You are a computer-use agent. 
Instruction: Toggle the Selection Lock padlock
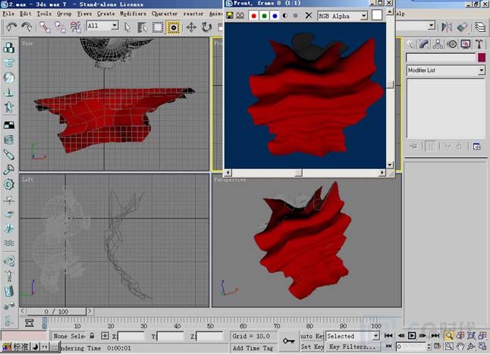coord(92,336)
